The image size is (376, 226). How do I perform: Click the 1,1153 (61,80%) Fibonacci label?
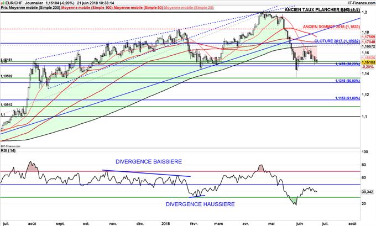point(348,98)
